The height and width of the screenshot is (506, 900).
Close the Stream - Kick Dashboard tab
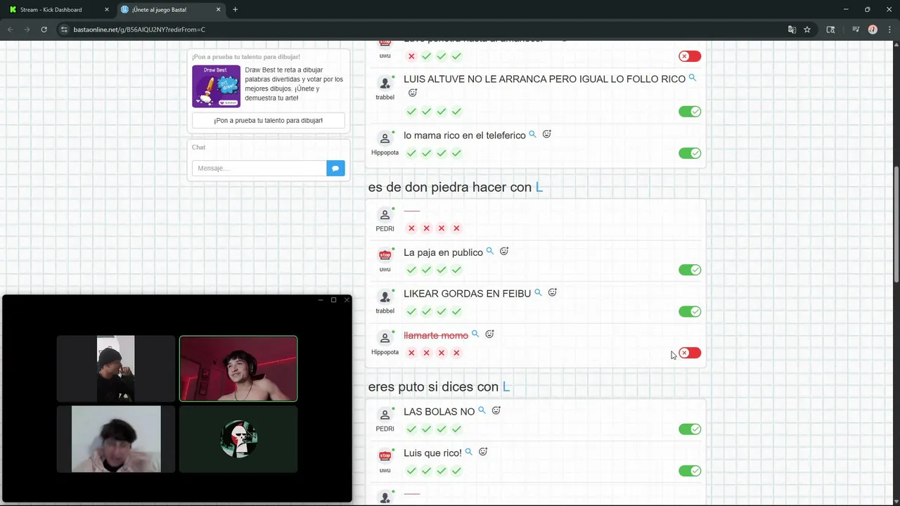tap(107, 10)
